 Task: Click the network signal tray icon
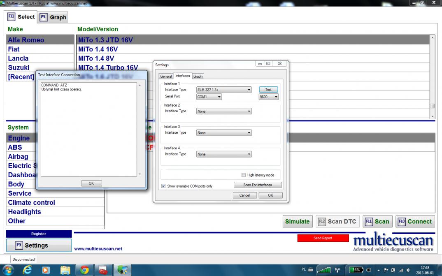pyautogui.click(x=400, y=270)
